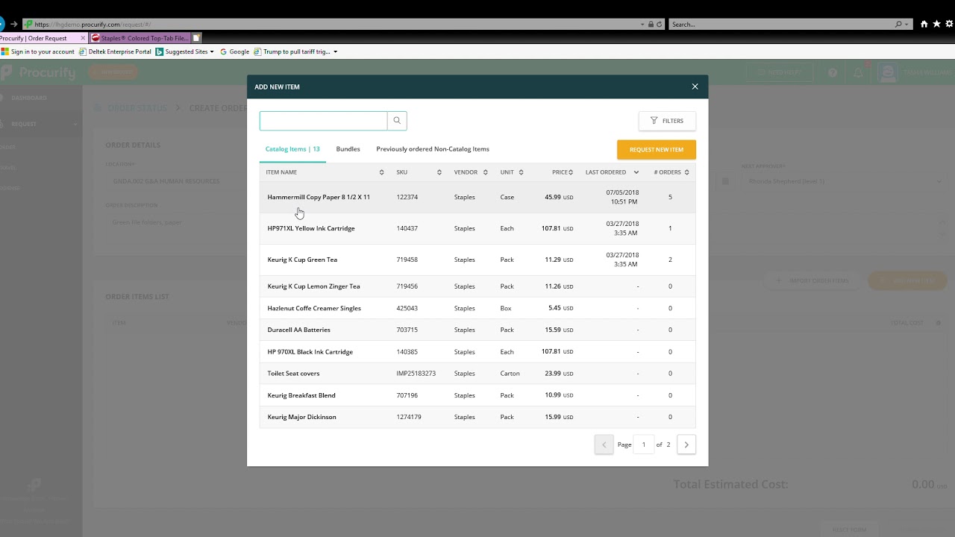The height and width of the screenshot is (537, 955).
Task: Go to the previous results page
Action: click(604, 445)
